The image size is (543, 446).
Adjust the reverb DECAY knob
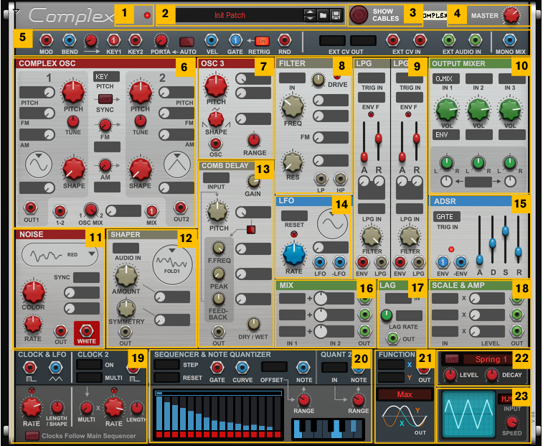pos(491,375)
